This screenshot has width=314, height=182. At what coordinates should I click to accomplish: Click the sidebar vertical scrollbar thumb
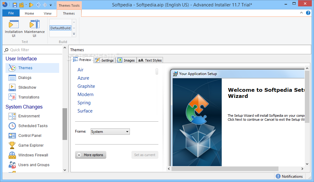(x=65, y=124)
